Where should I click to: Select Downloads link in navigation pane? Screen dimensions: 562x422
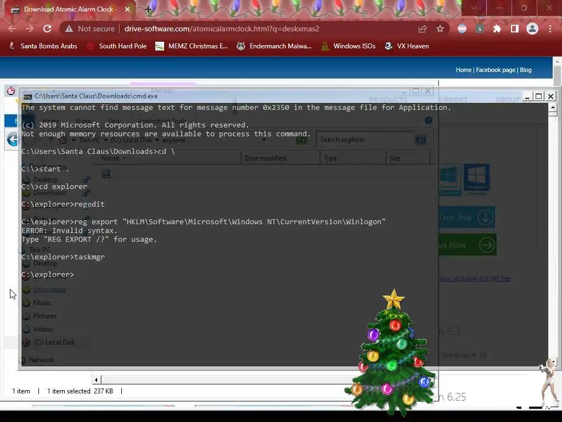coord(49,290)
